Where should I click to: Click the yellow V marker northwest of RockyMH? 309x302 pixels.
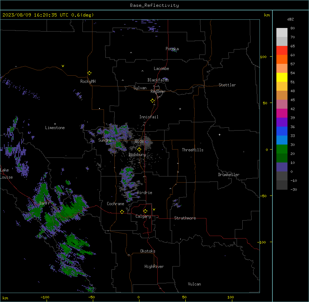63,66
